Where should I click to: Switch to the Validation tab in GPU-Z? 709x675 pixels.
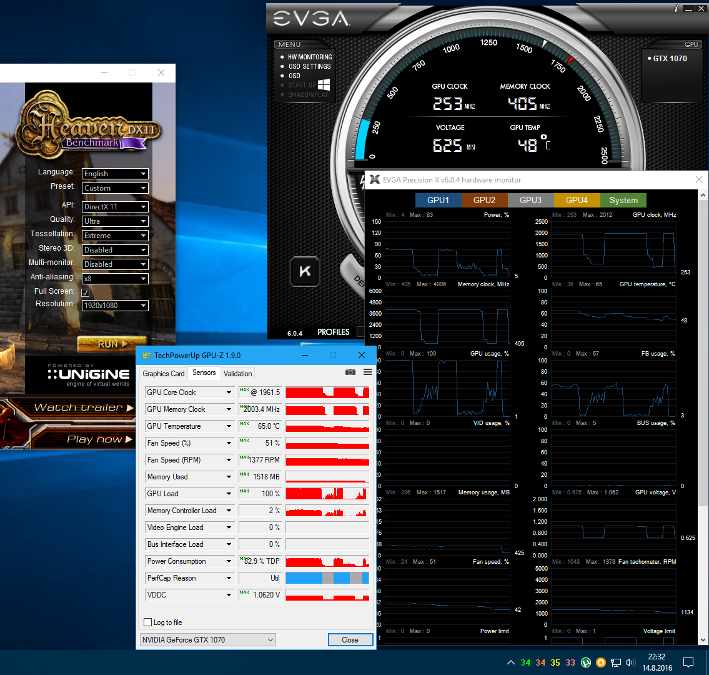coord(237,373)
